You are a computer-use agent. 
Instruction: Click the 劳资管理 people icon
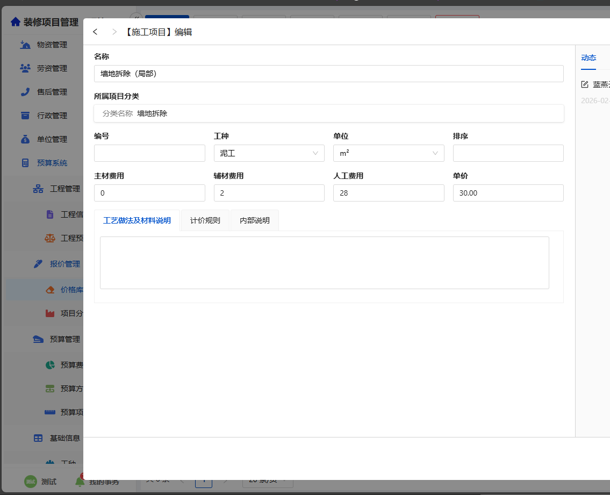(25, 68)
